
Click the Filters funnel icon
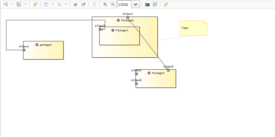click(x=59, y=4)
